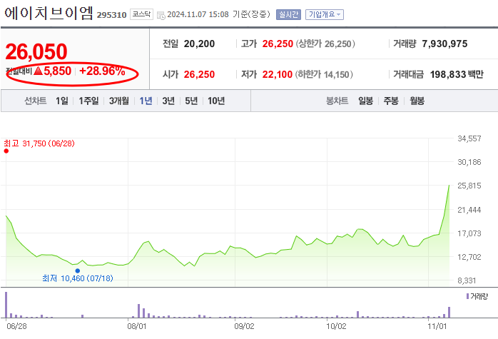The width and height of the screenshot is (498, 339).
Task: Click the 최고 31,750 (06/28) label
Action: [x=39, y=143]
